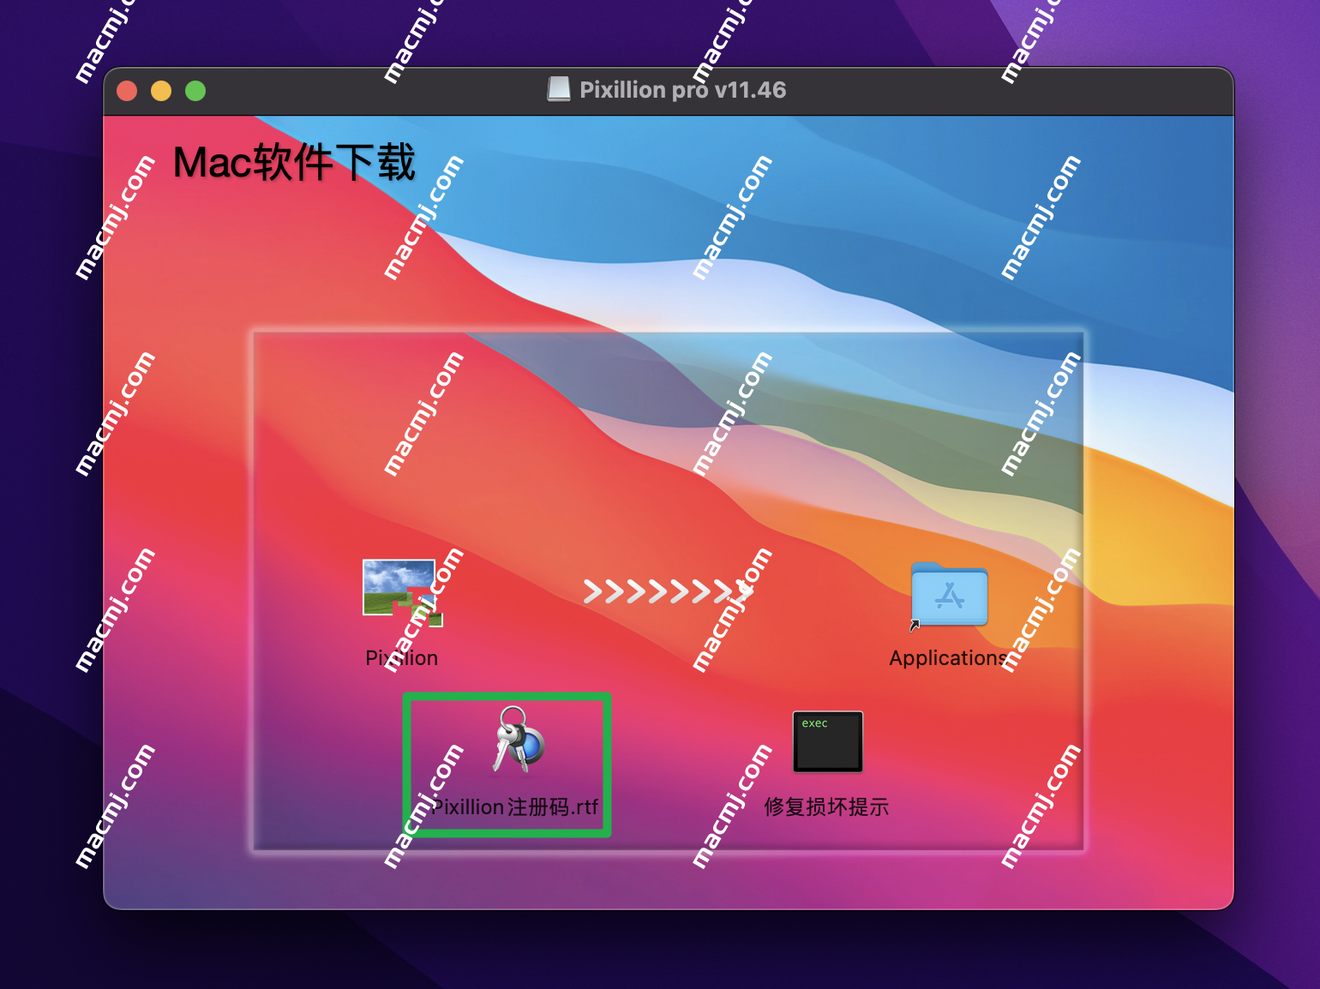1320x989 pixels.
Task: Open the Applications folder shortcut
Action: [x=949, y=595]
